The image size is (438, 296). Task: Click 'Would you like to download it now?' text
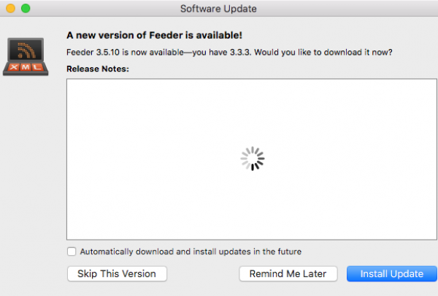click(x=323, y=53)
